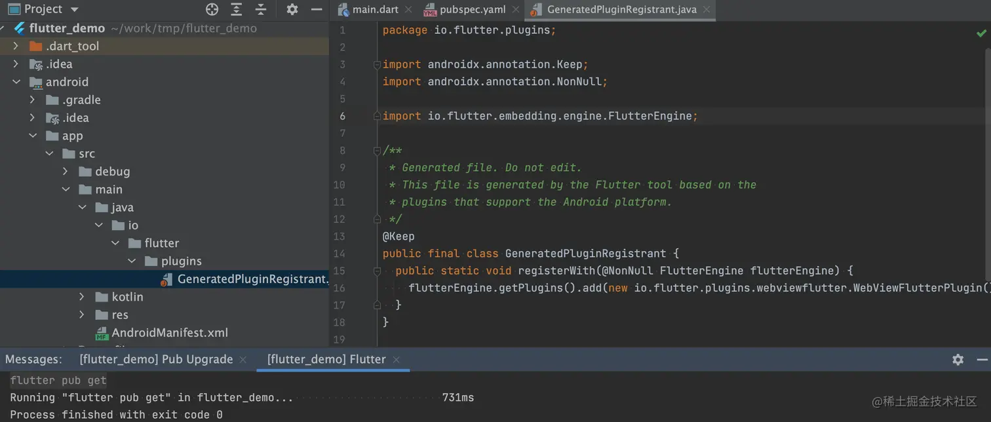Open Project panel settings gear
This screenshot has height=422, width=991.
292,9
